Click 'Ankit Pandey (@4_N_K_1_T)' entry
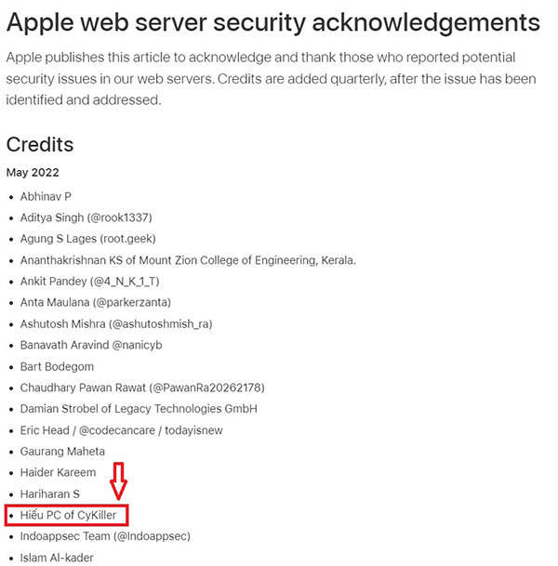This screenshot has width=558, height=566. pyautogui.click(x=90, y=282)
